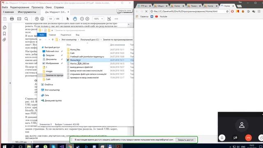Zoom in with the plus icon in Acrobat
263x148 pixels.
87,19
